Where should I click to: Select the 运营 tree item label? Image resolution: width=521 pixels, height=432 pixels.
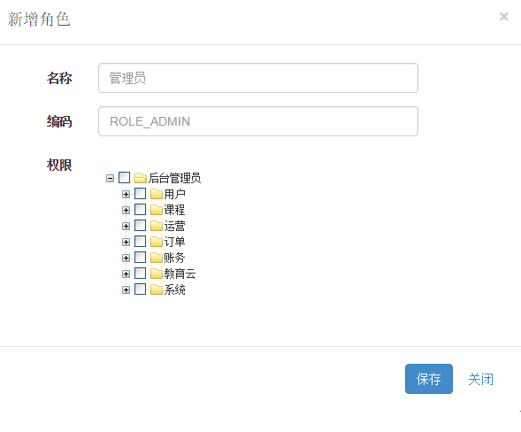tap(174, 226)
